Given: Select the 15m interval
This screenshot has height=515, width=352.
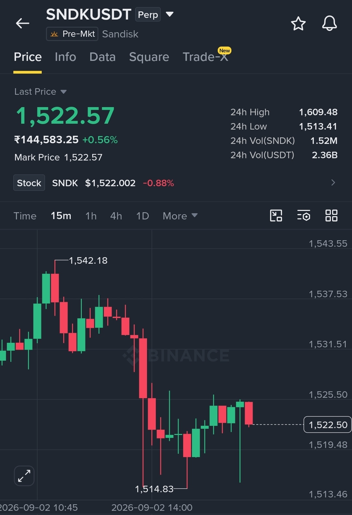Looking at the screenshot, I should click(61, 216).
